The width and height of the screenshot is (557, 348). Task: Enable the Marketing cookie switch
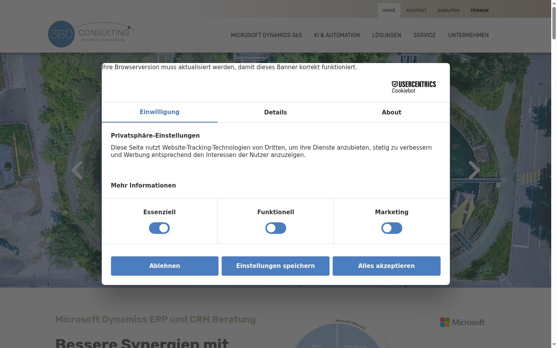point(391,228)
